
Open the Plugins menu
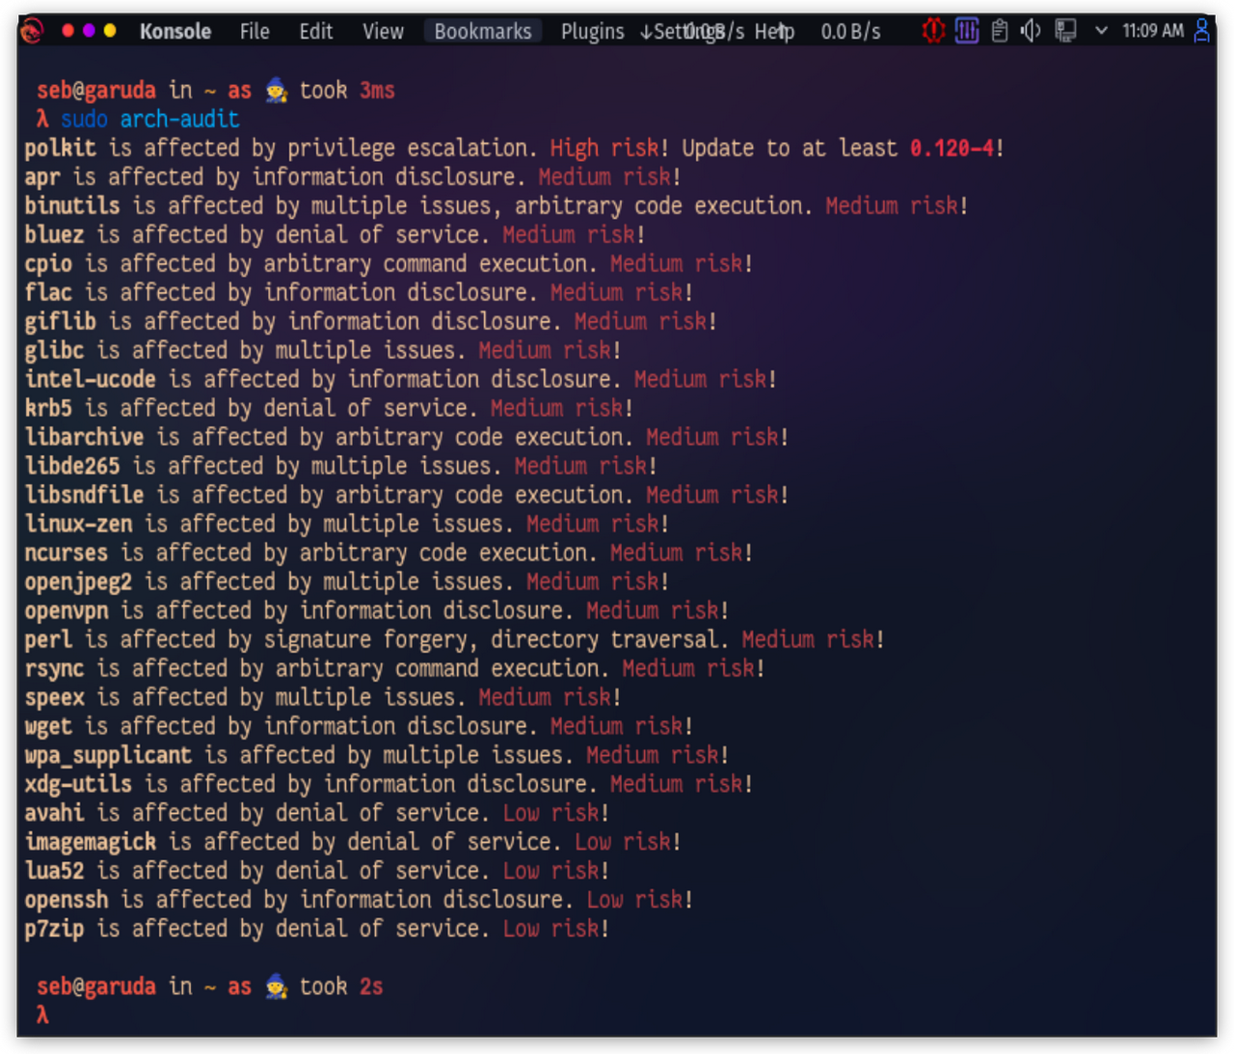592,32
